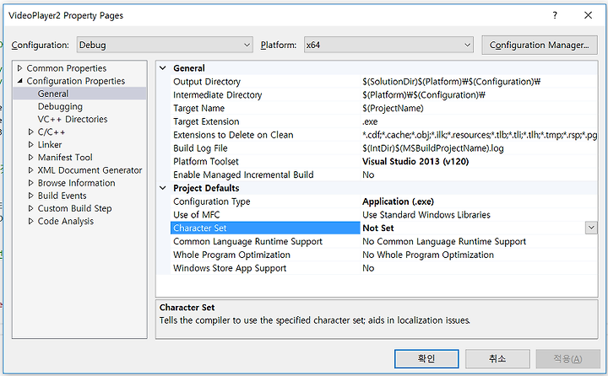Open the Character Set value dropdown arrow

[x=591, y=228]
